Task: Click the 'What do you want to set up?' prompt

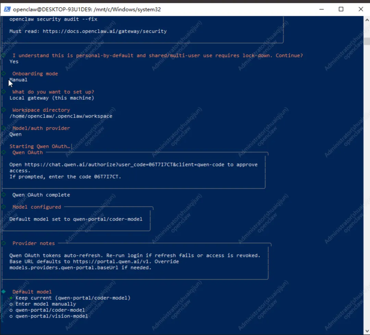Action: tap(53, 92)
